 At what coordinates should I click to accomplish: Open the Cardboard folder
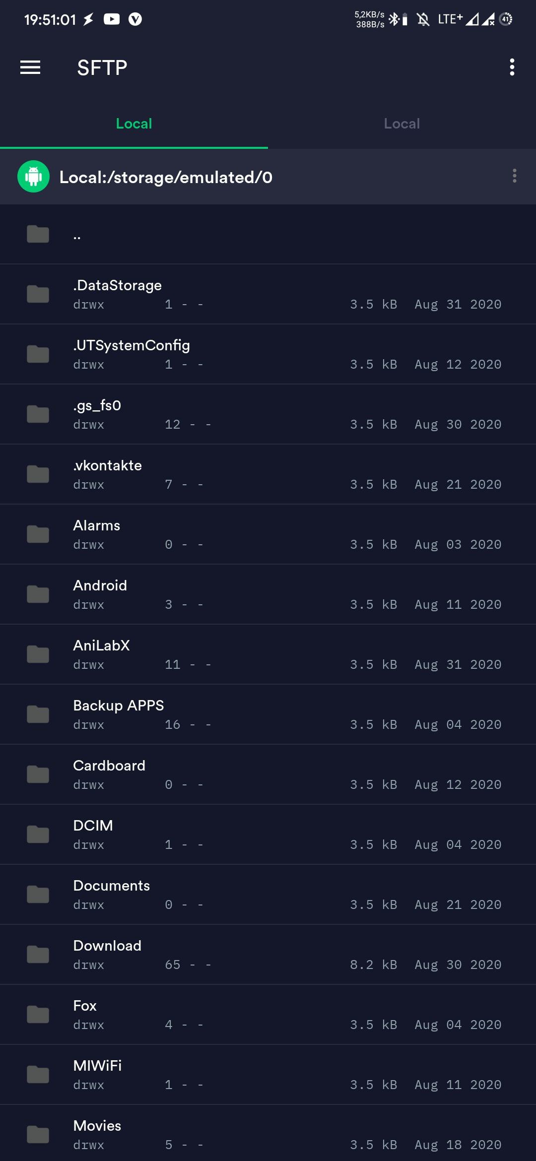point(268,774)
